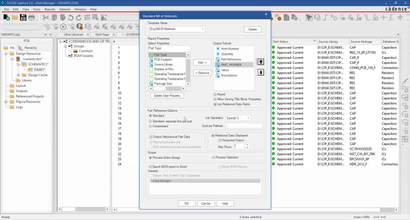
Task: Open the Template Name dropdown
Action: pos(202,29)
